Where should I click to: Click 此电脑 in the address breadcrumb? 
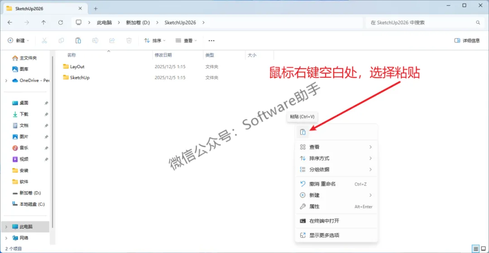click(104, 23)
